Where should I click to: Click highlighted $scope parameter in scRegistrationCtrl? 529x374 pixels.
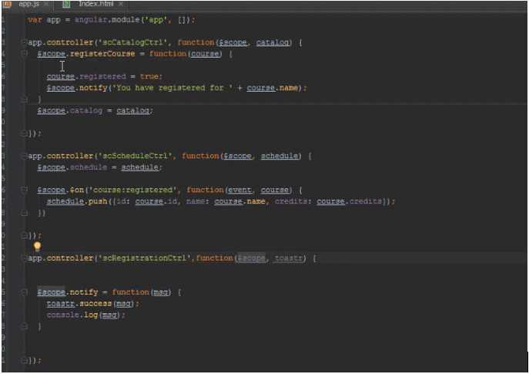[x=251, y=258]
